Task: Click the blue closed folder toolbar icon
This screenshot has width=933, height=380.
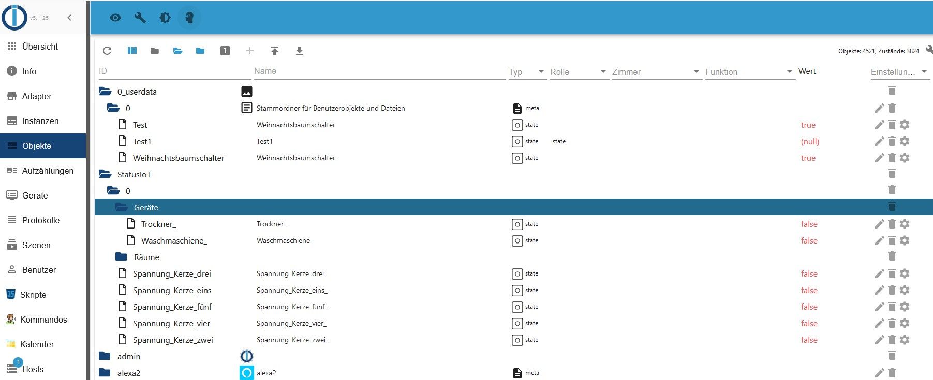Action: pos(200,51)
